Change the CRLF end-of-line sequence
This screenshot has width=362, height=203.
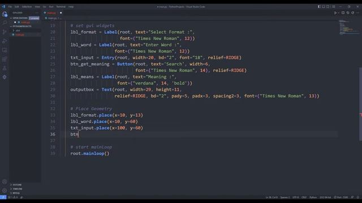(x=304, y=197)
